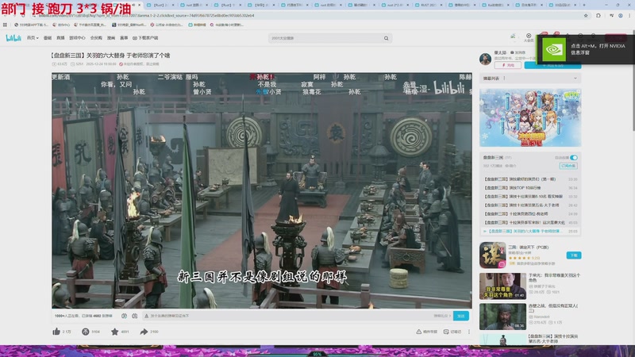The image size is (635, 357).
Task: Click the 稿件举报 warning icon
Action: point(418,332)
